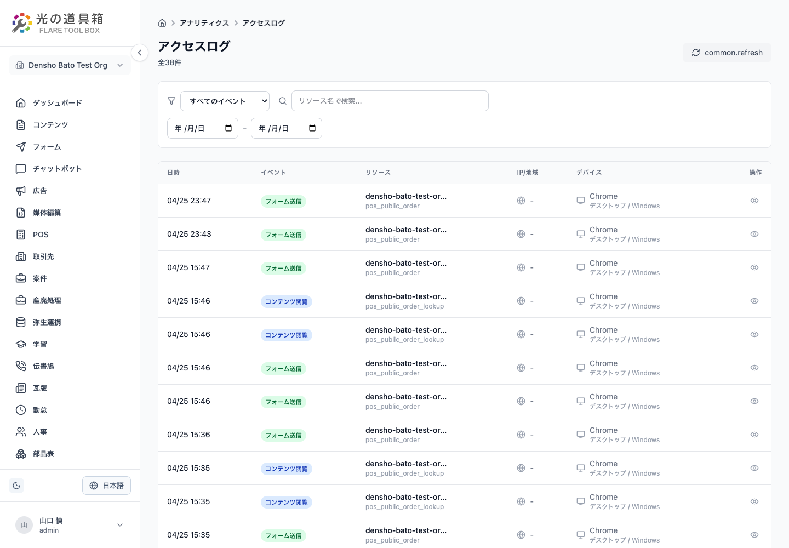Click the アクセスログ breadcrumb

(x=264, y=23)
